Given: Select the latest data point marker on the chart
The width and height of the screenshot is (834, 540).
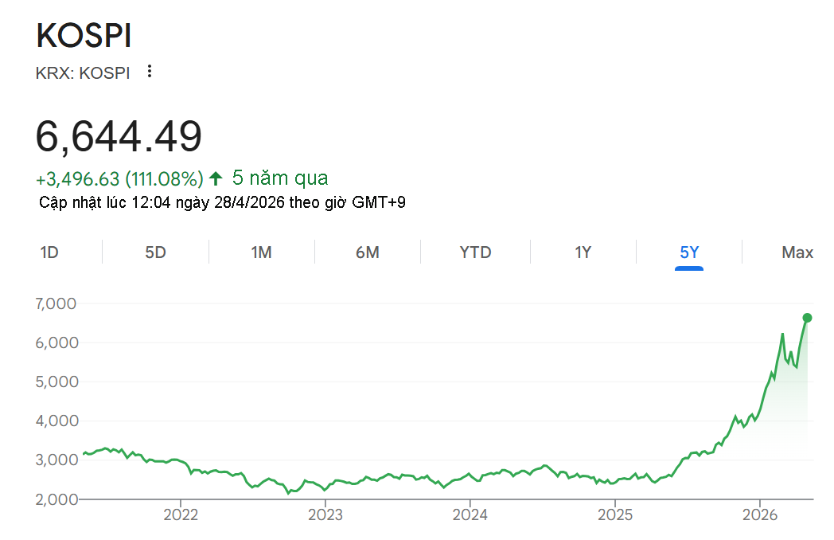Looking at the screenshot, I should coord(807,317).
